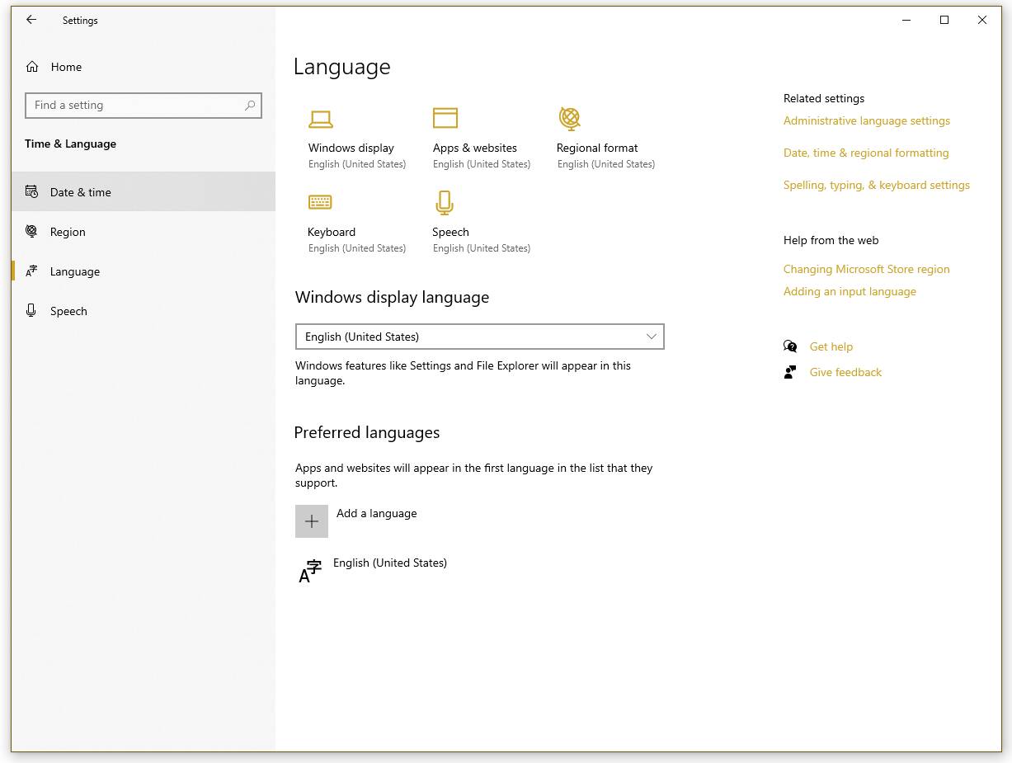
Task: Click the back arrow in Settings
Action: pyautogui.click(x=31, y=20)
